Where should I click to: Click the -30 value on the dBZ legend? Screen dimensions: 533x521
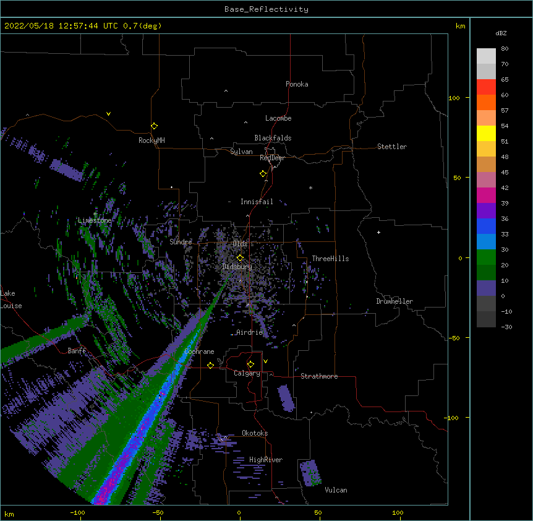click(506, 327)
